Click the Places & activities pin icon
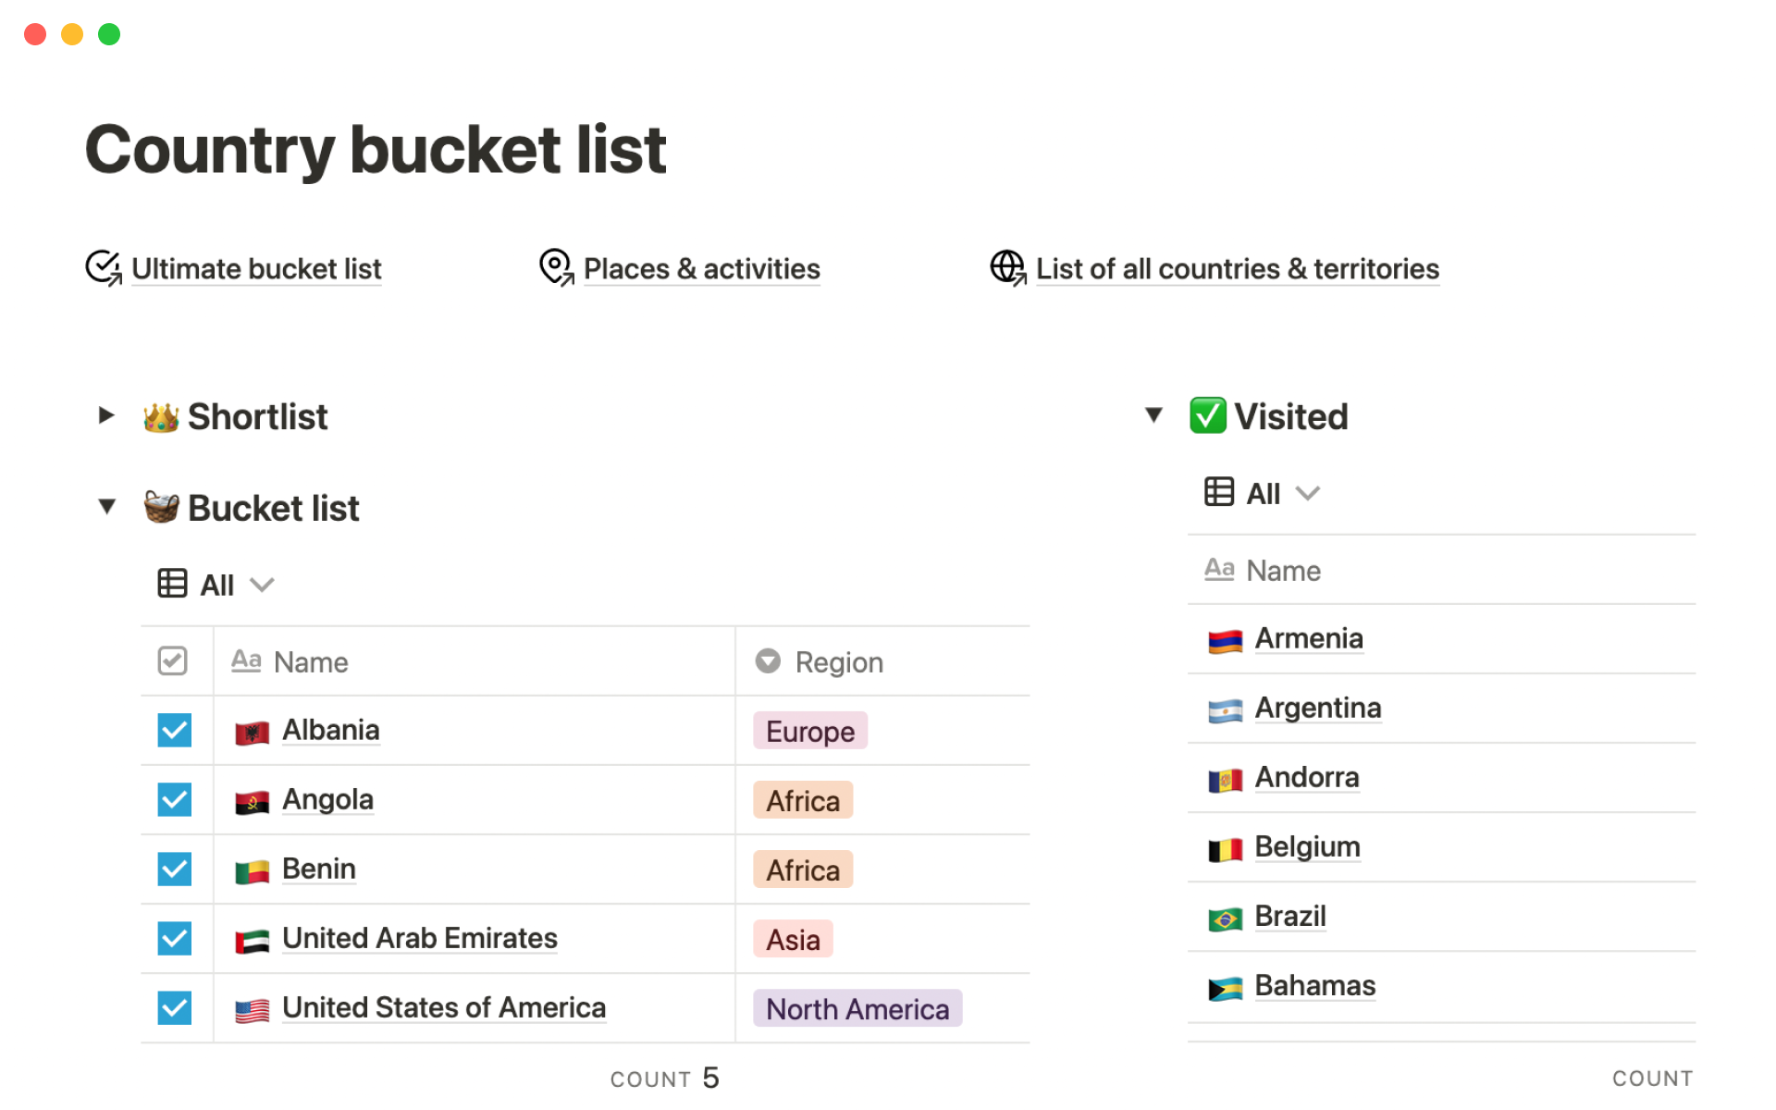Viewport: 1776px width, 1110px height. pos(555,267)
